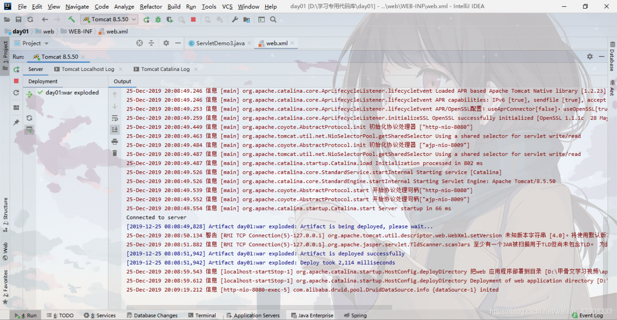Click the Refresh deployment status icon
The height and width of the screenshot is (320, 617).
point(29,118)
